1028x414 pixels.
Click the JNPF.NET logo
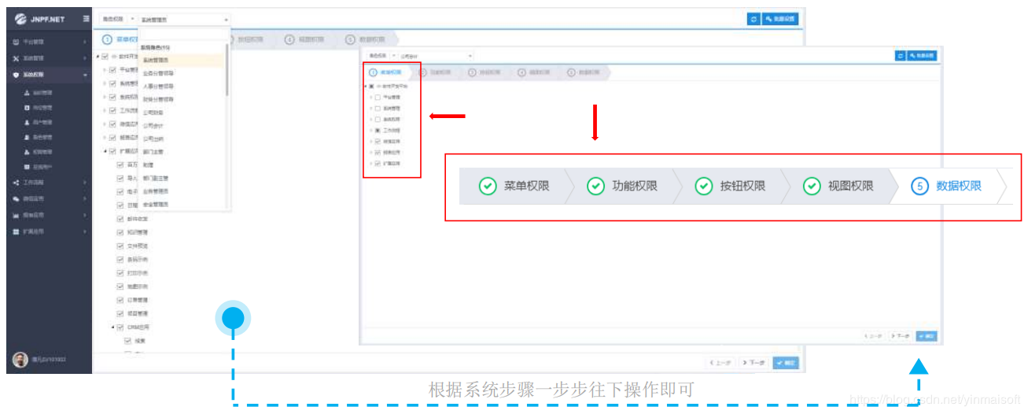(x=39, y=19)
